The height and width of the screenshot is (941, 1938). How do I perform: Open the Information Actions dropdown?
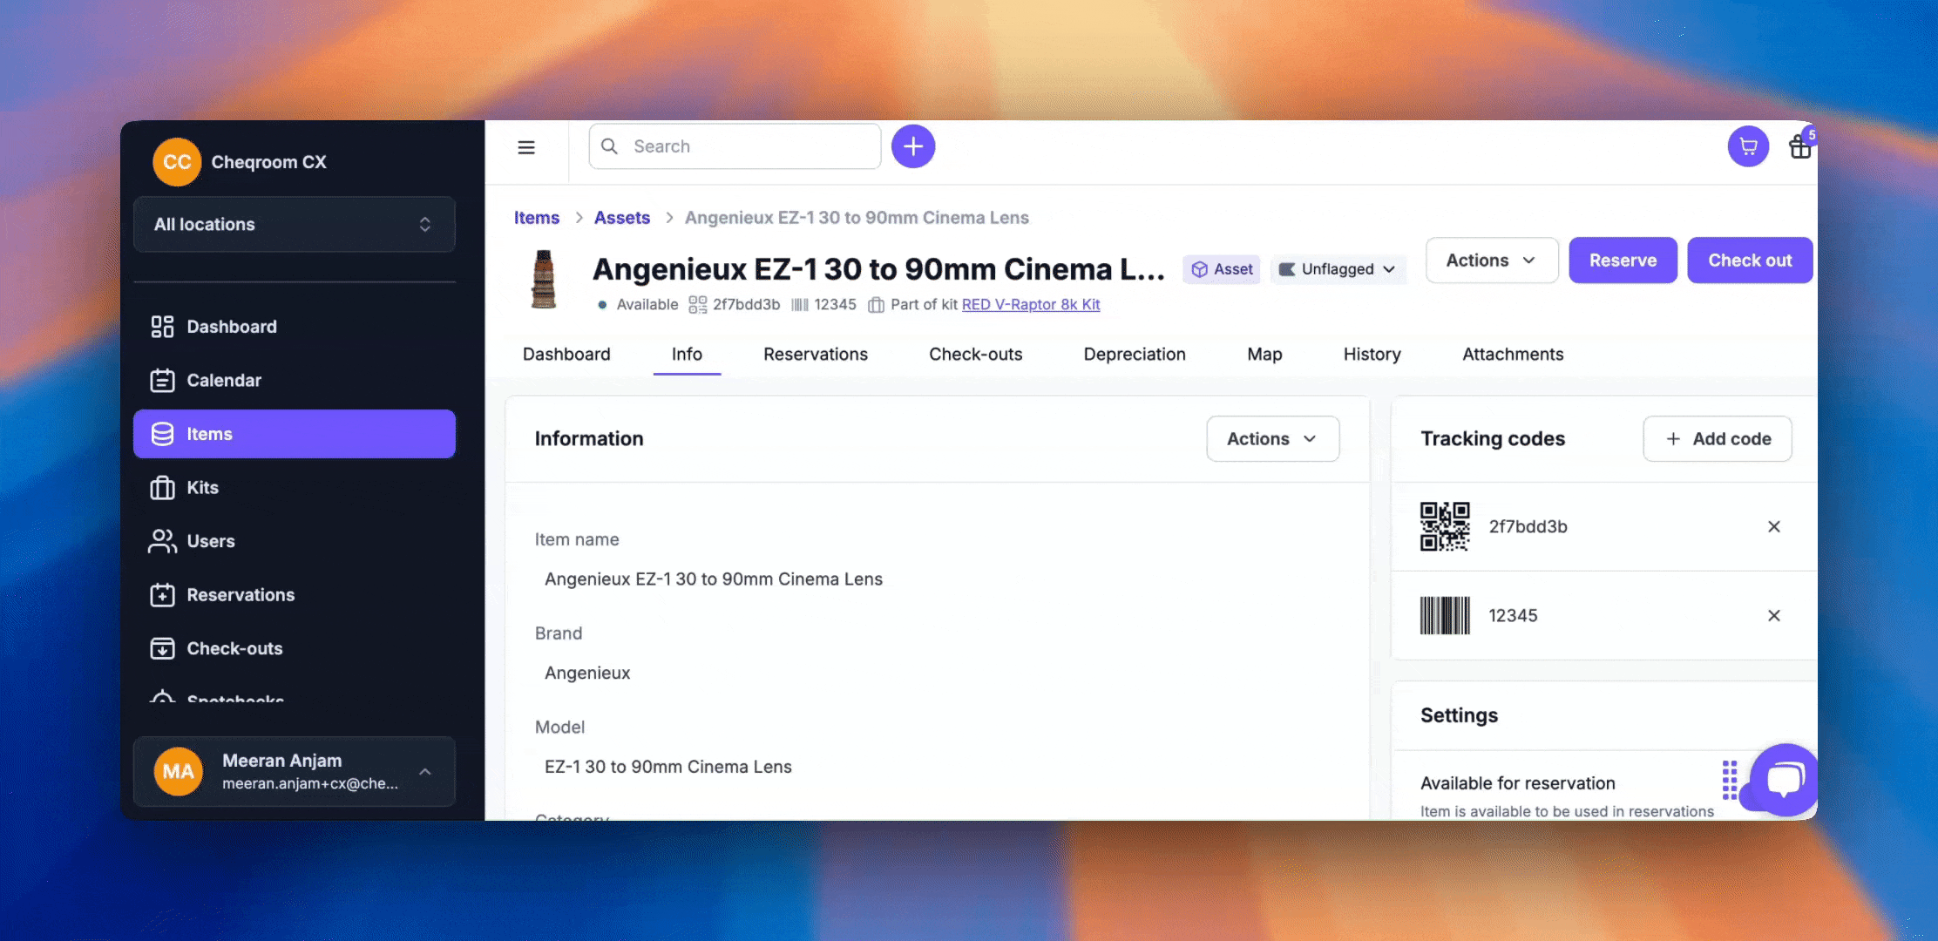[x=1272, y=439]
